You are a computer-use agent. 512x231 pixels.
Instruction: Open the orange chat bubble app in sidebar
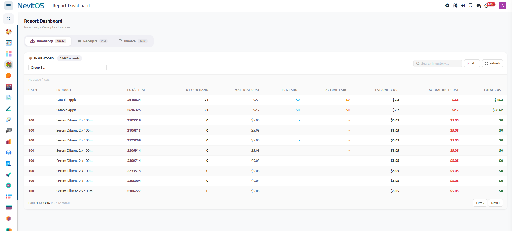9,76
